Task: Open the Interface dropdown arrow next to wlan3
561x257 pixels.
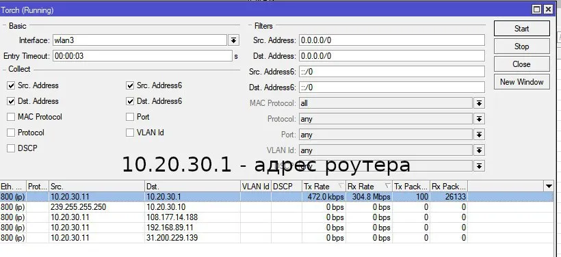Action: [233, 40]
